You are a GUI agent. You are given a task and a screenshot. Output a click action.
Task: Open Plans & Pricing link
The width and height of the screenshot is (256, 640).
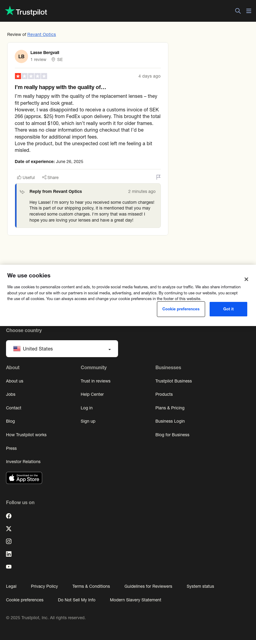point(170,408)
